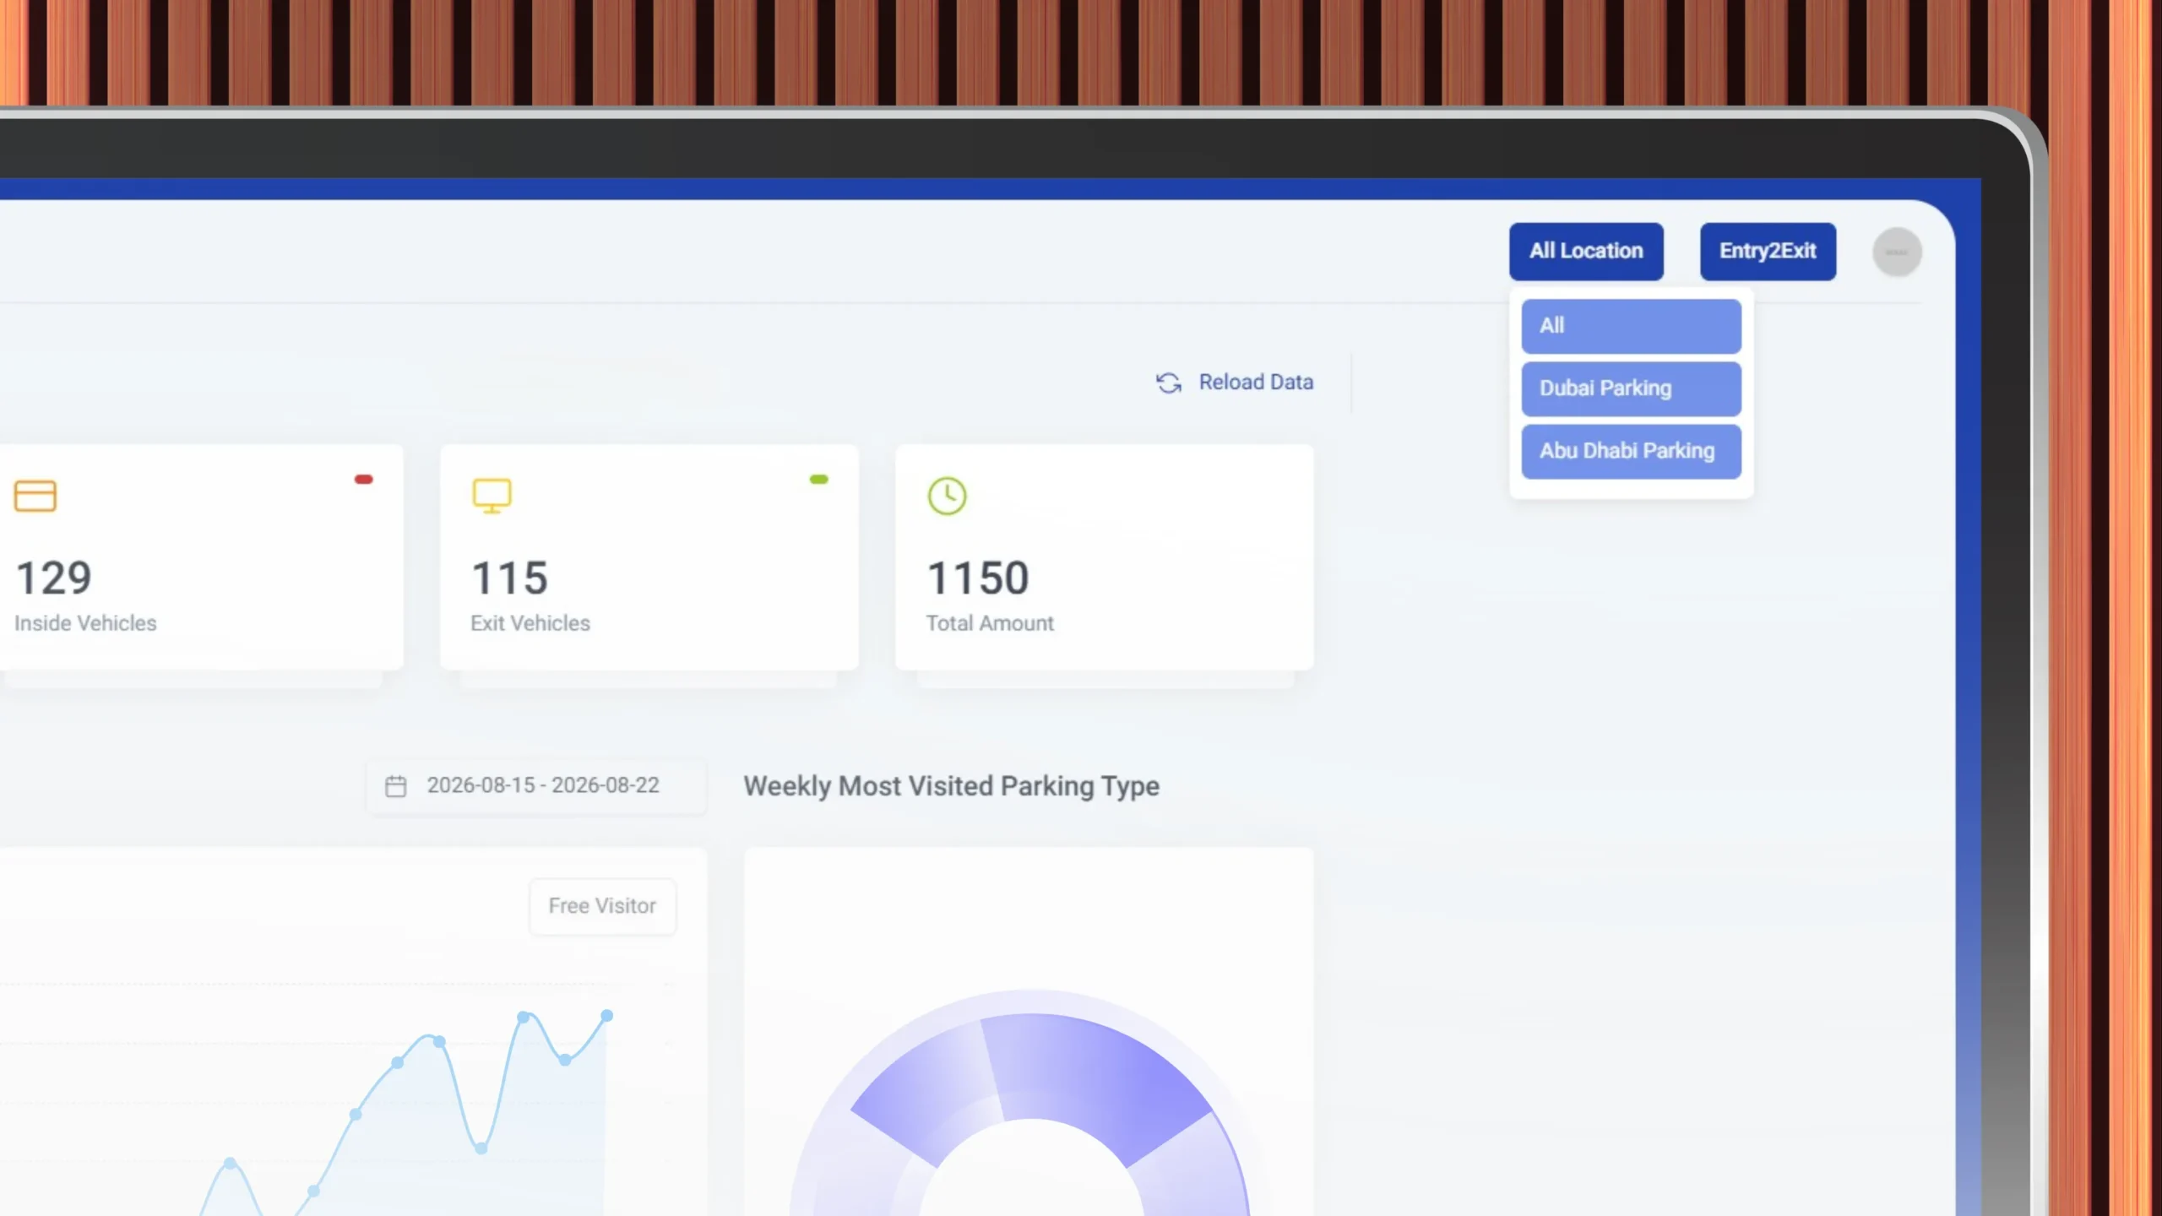Image resolution: width=2162 pixels, height=1216 pixels.
Task: Click the gray user avatar circle
Action: click(1897, 252)
